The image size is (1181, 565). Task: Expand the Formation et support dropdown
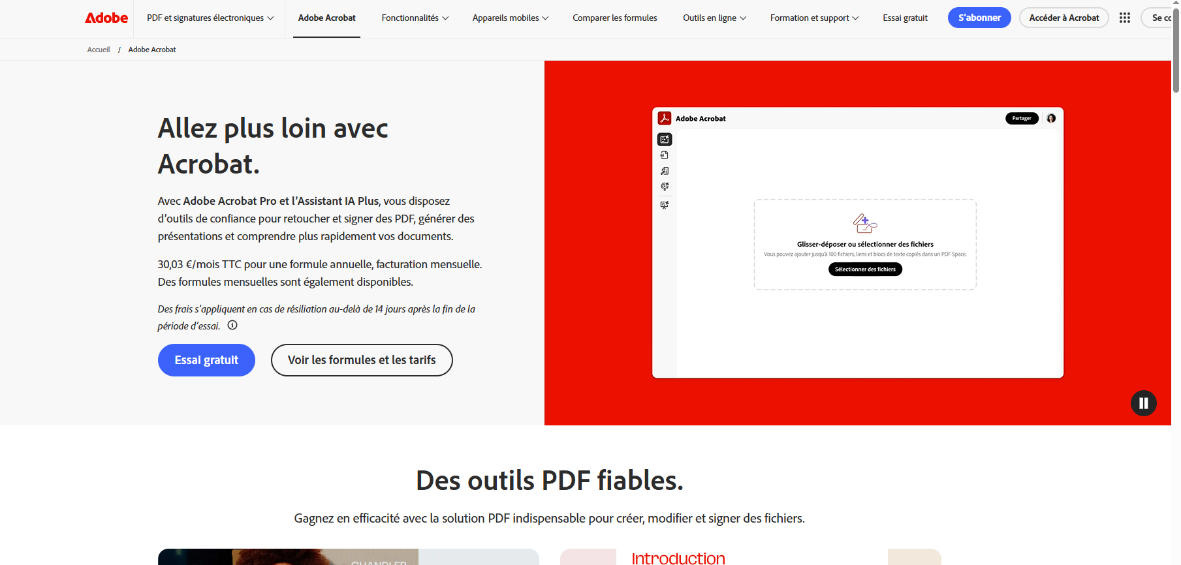coord(814,18)
